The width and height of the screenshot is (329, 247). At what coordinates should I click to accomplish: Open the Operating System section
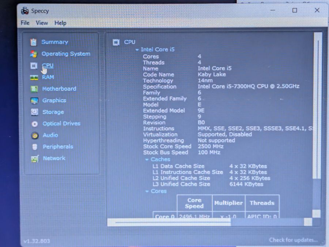[x=66, y=54]
